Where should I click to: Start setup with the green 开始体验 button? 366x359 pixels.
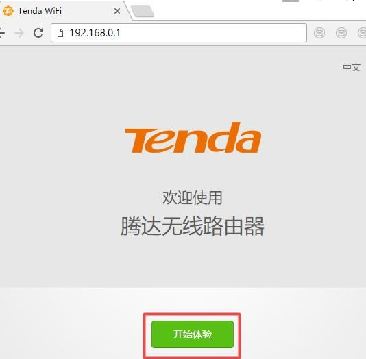tap(193, 334)
